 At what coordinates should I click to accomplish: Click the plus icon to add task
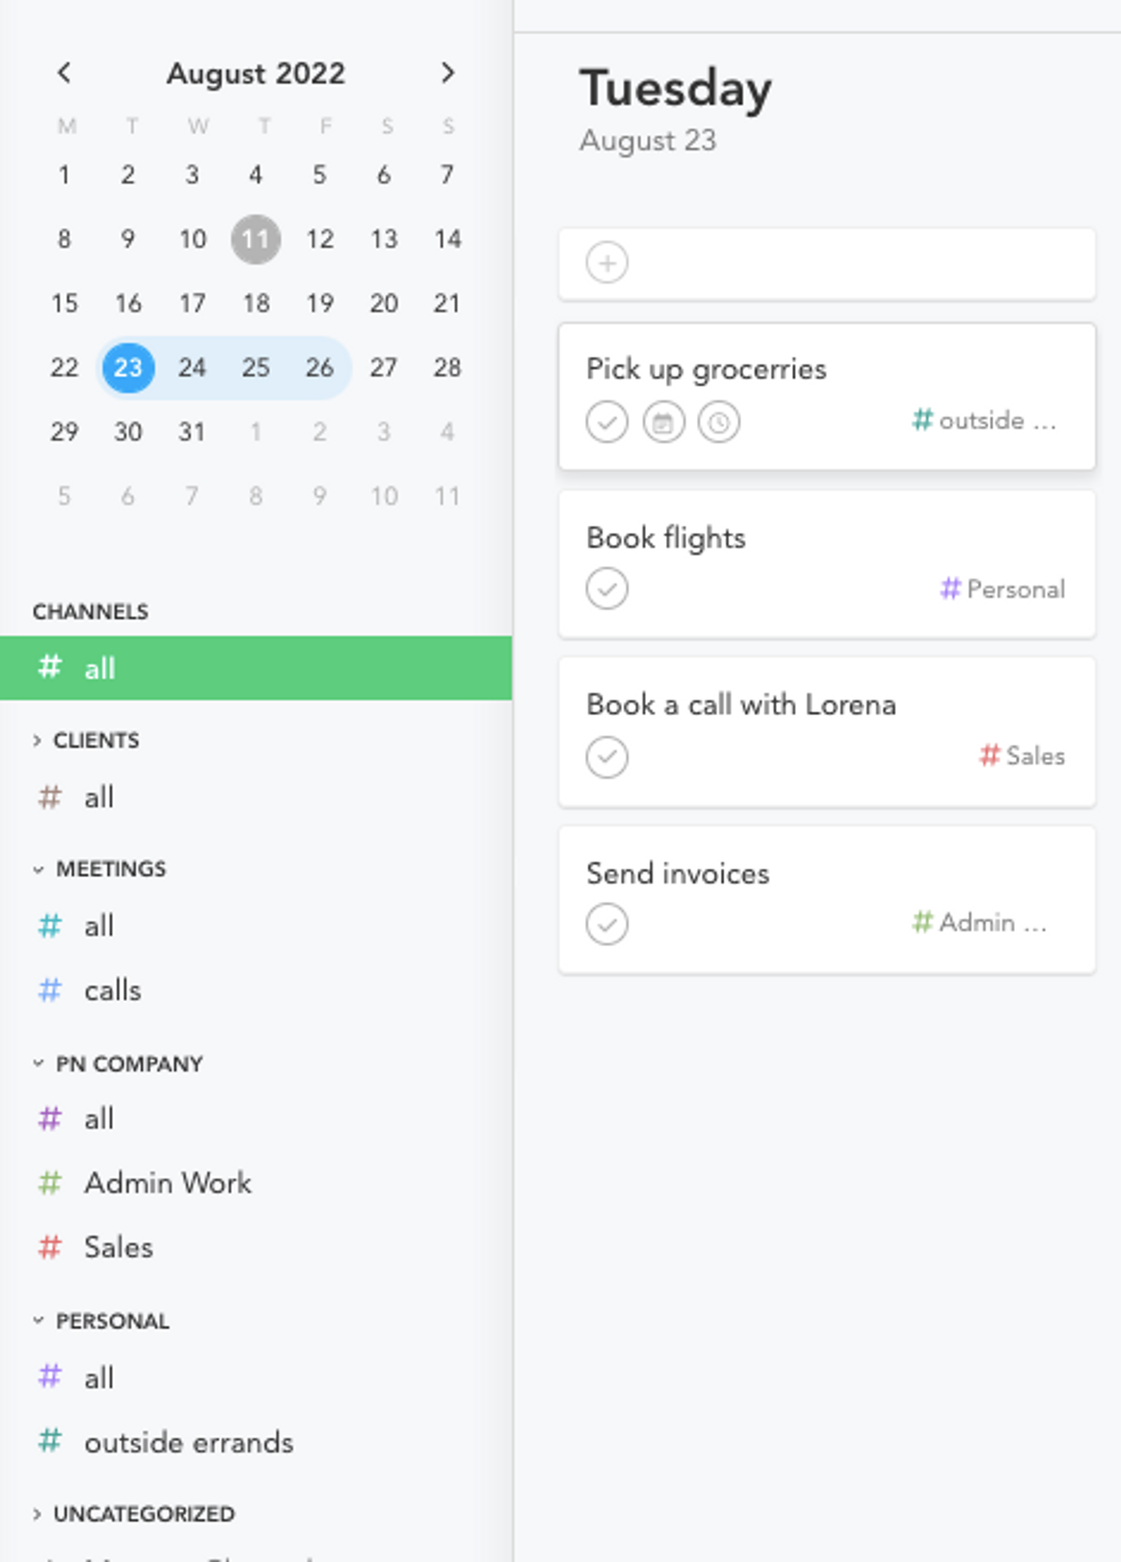[x=606, y=262]
